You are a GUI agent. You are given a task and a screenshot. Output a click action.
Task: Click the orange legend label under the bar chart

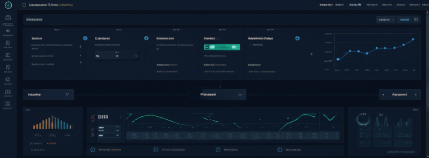[52, 143]
